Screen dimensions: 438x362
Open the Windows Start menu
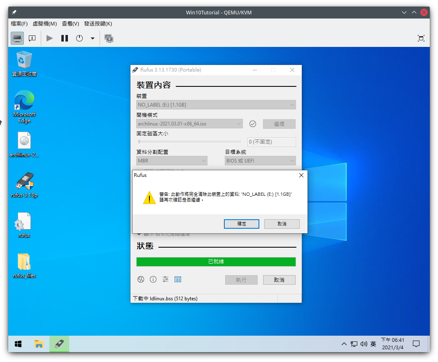point(18,344)
